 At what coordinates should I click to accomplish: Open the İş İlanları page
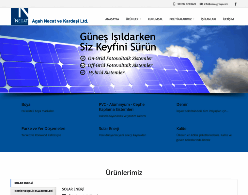(x=209, y=19)
